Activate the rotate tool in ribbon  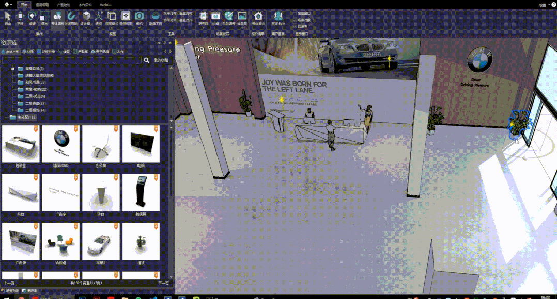click(x=33, y=16)
